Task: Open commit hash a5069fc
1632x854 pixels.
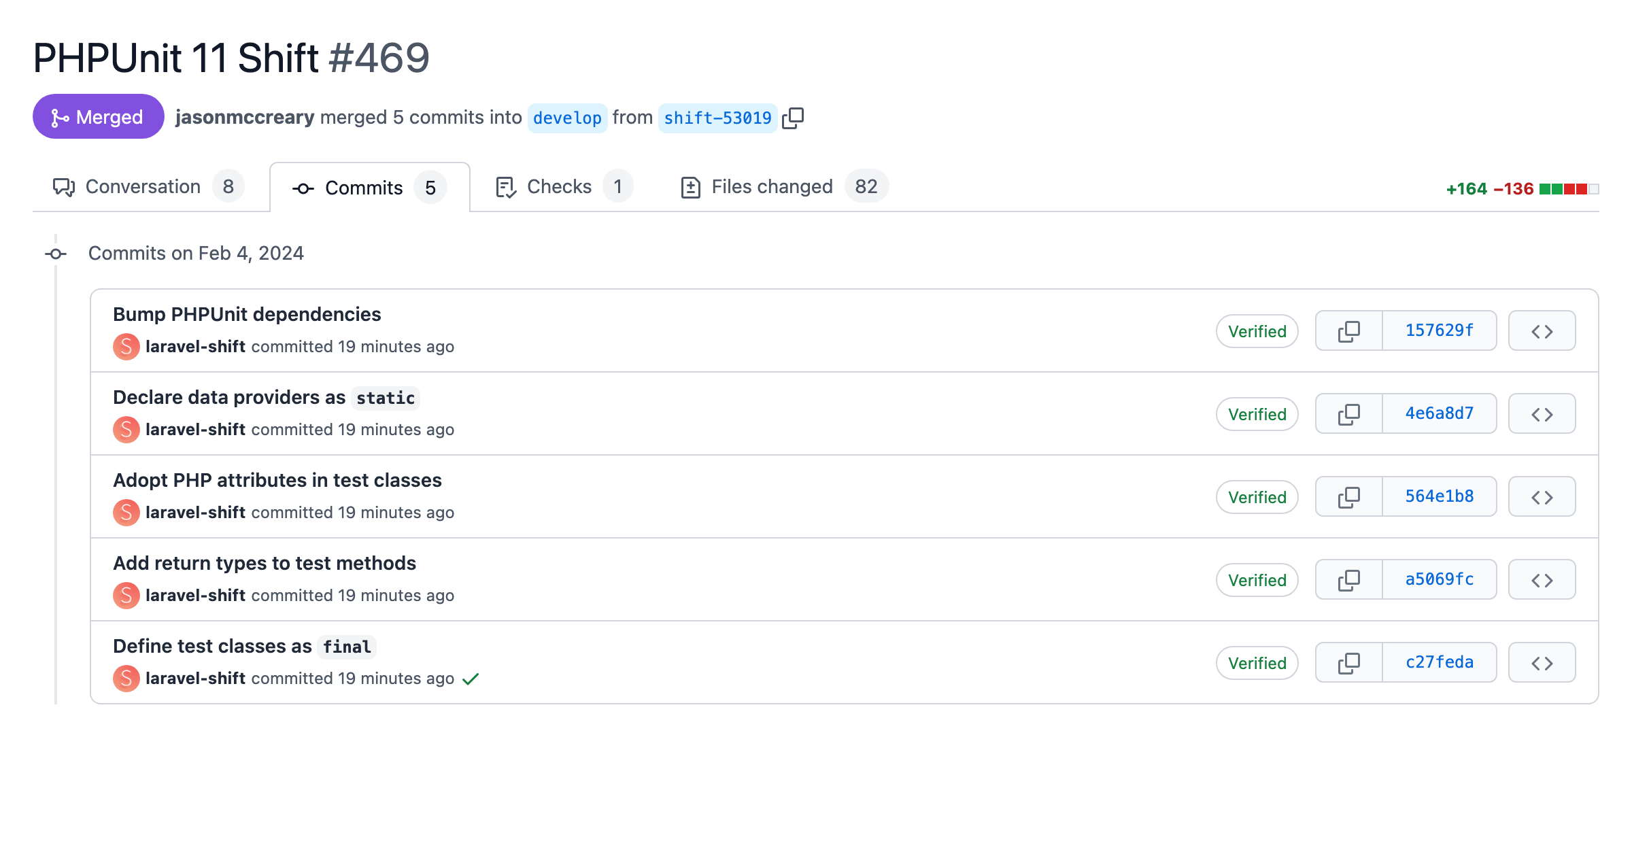Action: click(1440, 580)
